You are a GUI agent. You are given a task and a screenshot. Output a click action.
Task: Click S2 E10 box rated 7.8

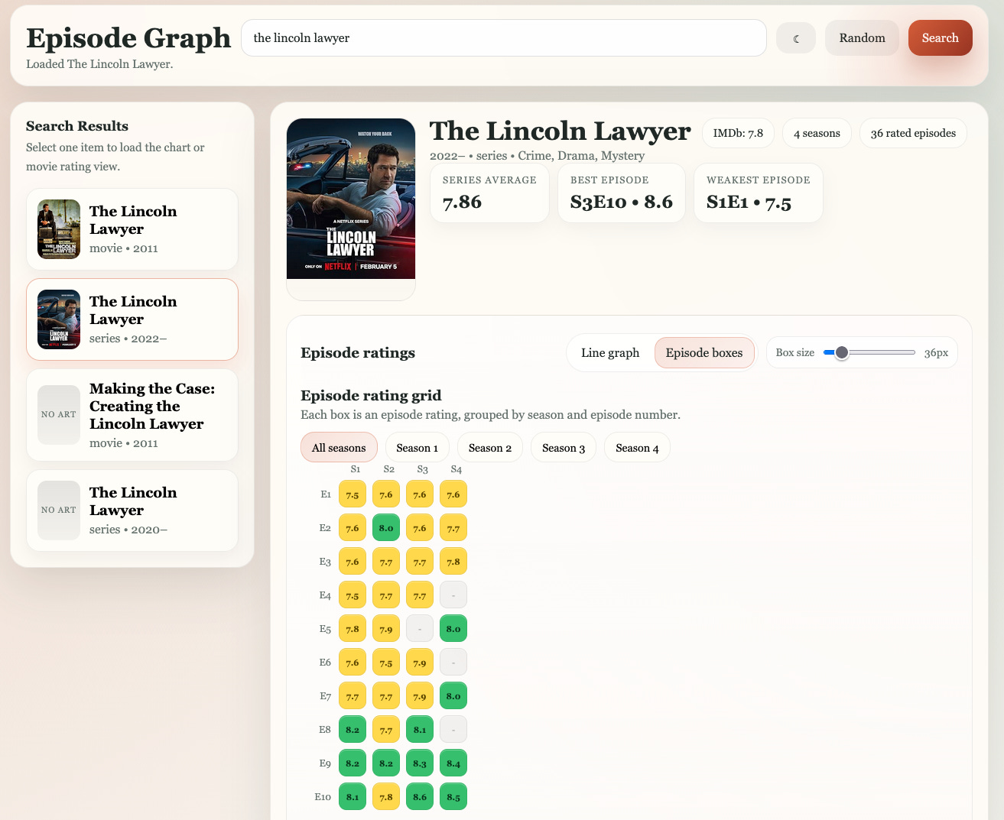coord(386,797)
